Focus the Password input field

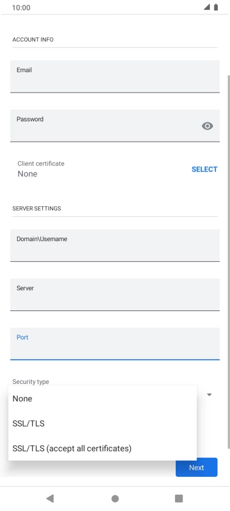click(114, 126)
